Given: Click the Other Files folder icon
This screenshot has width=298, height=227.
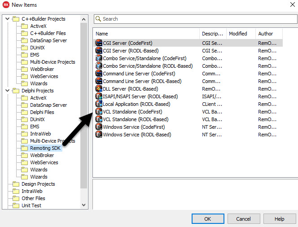Looking at the screenshot, I should pyautogui.click(x=16, y=198).
